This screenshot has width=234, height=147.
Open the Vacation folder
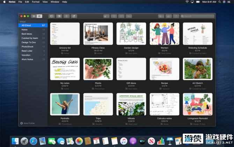[33, 55]
